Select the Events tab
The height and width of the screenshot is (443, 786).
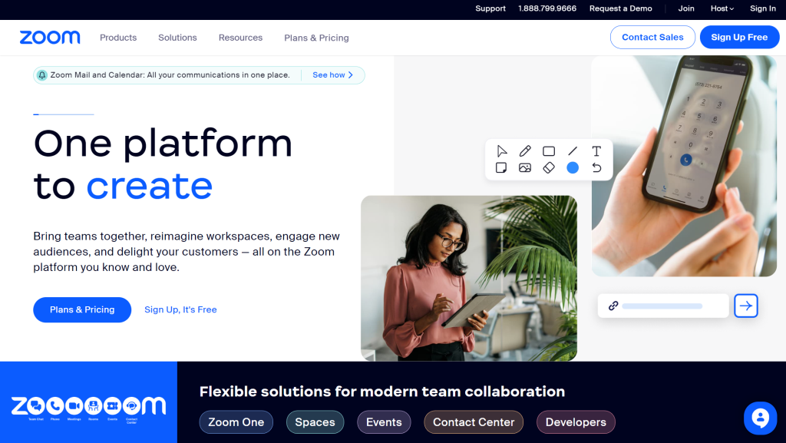[384, 422]
